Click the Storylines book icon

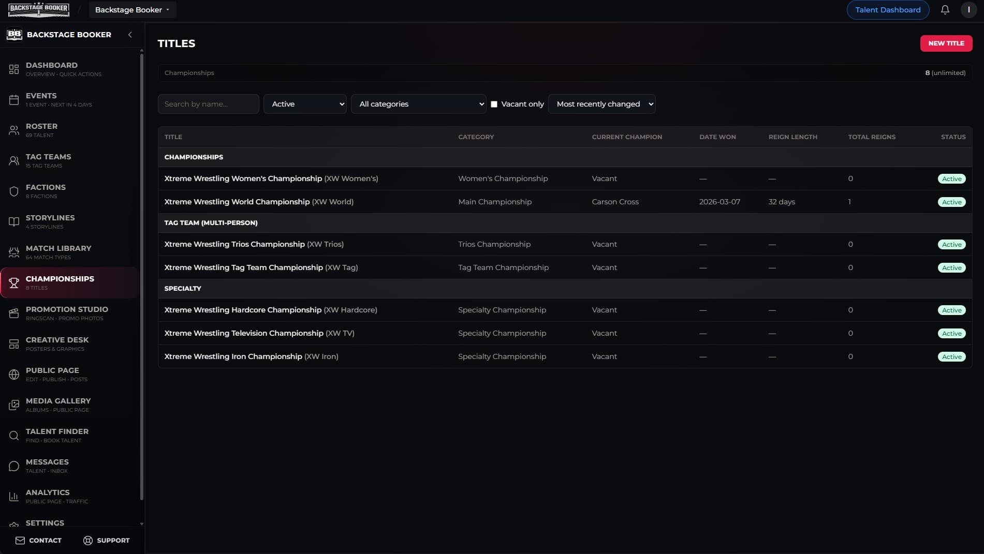coord(14,222)
